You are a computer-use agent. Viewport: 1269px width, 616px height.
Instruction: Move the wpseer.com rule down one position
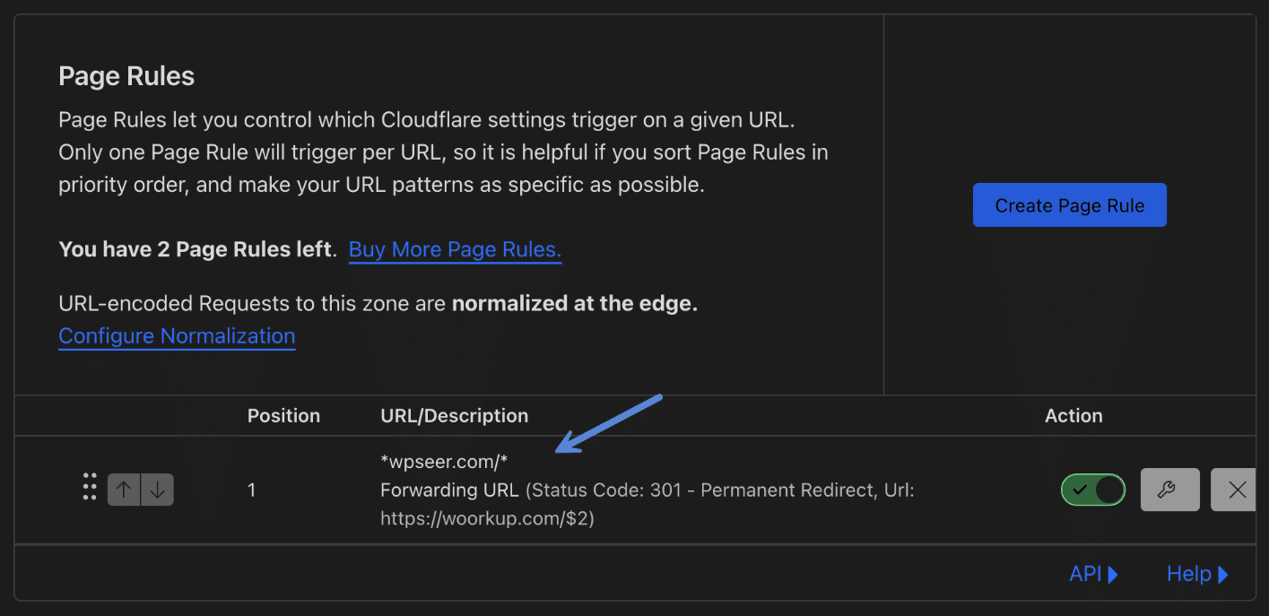click(x=157, y=490)
